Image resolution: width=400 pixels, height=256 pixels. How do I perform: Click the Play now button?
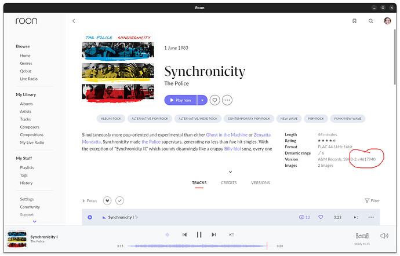(x=181, y=100)
